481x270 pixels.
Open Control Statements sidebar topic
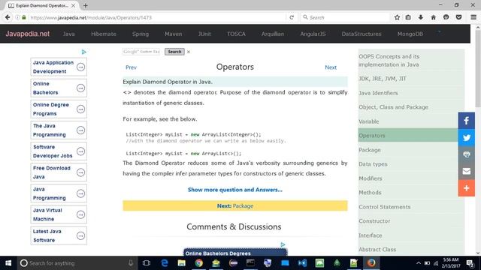[x=385, y=207]
